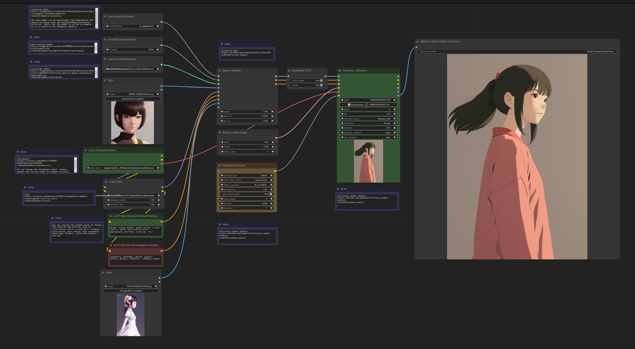Open the latent_upscaler dropdown in HighRes-Fix Script
This screenshot has height=349, width=635.
point(247,185)
